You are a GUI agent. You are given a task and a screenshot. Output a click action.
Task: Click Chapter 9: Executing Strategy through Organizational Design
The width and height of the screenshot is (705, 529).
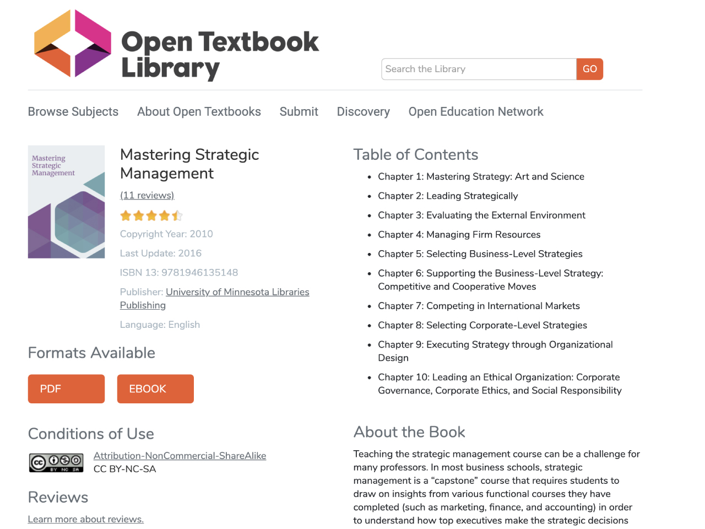[495, 351]
